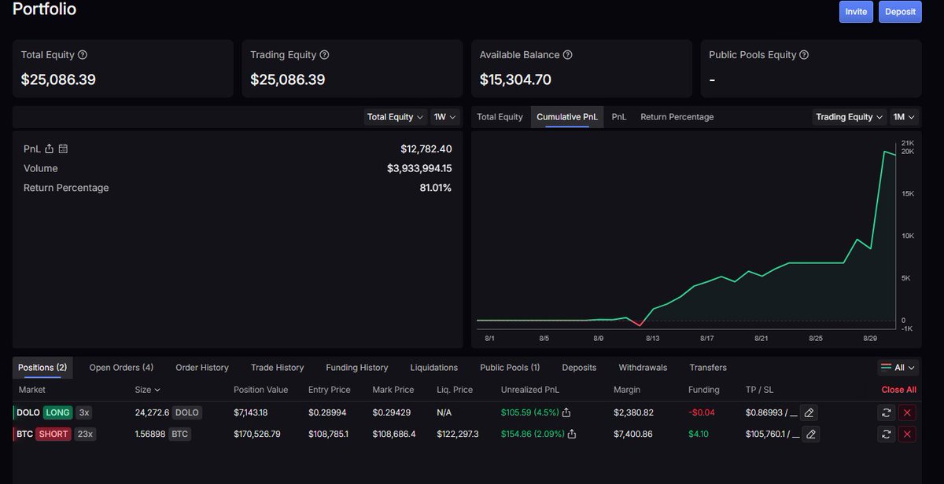Open the 1W timeframe dropdown
Image resolution: width=944 pixels, height=484 pixels.
pyautogui.click(x=444, y=116)
